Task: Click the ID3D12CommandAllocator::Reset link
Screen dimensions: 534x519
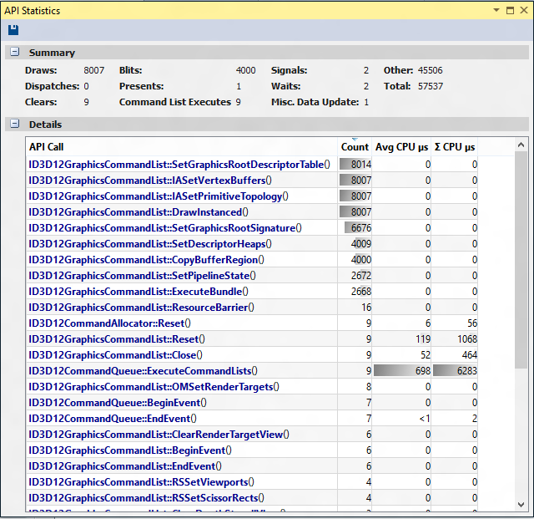Action: point(109,323)
